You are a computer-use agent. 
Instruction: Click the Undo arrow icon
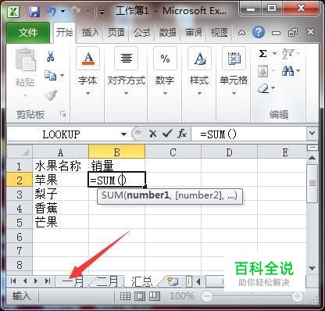tap(52, 12)
